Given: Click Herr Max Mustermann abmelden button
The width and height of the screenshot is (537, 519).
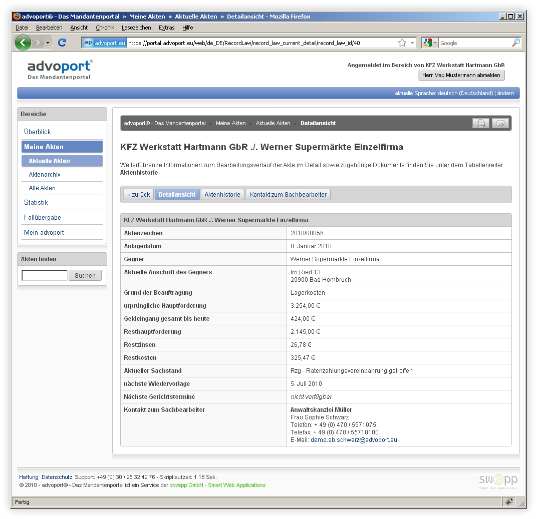Looking at the screenshot, I should click(461, 75).
